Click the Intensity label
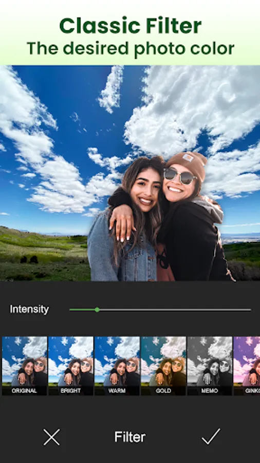The height and width of the screenshot is (463, 260). click(x=29, y=310)
